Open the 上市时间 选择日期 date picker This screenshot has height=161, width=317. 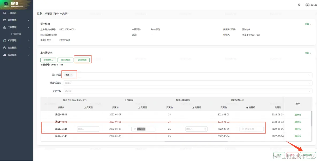click(x=143, y=129)
